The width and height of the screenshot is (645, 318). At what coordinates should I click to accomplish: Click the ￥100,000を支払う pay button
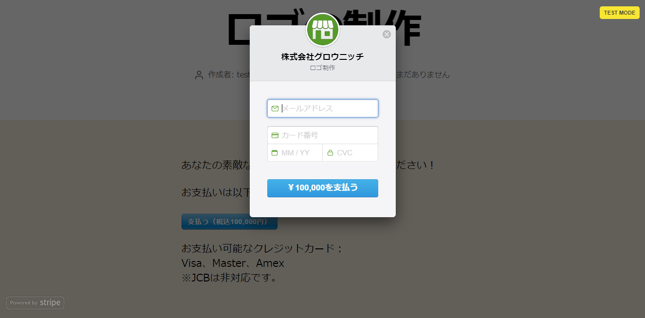coord(323,188)
